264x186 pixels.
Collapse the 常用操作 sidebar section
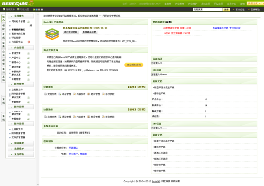21,16
